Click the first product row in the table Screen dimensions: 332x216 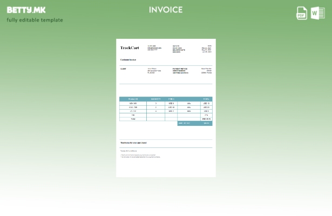[133, 103]
